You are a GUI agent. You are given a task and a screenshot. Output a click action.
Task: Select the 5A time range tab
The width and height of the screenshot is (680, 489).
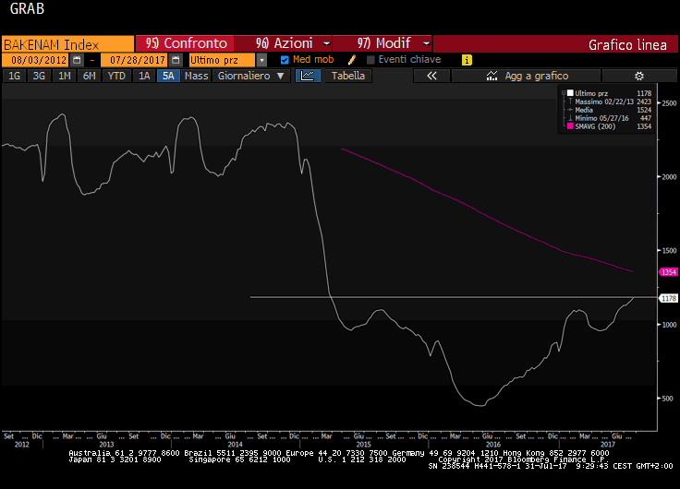click(x=168, y=76)
